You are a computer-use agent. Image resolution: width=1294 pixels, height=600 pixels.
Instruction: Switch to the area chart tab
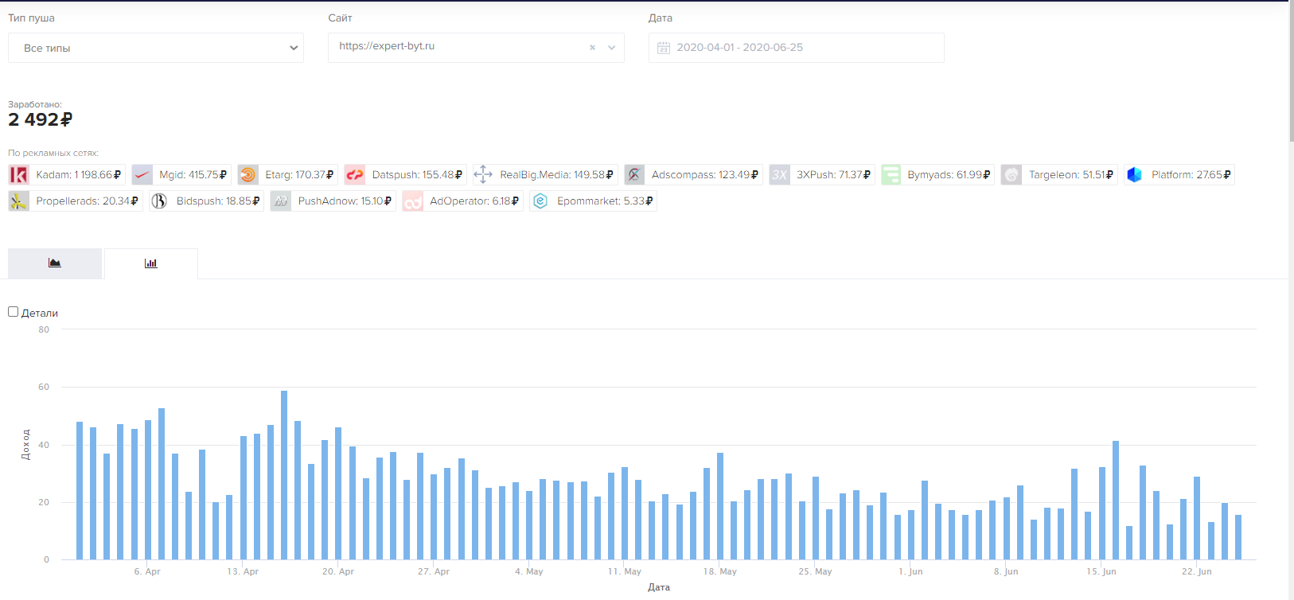[55, 263]
